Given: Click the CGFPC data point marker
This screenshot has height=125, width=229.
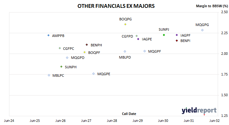Looking at the screenshot, I should [60, 48].
